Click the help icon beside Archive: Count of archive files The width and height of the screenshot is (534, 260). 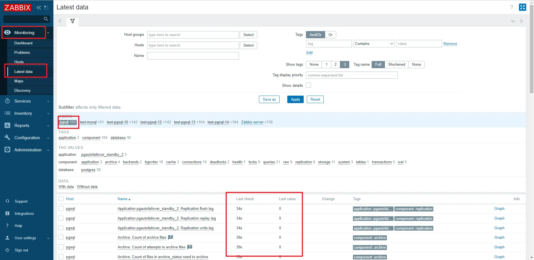point(170,237)
